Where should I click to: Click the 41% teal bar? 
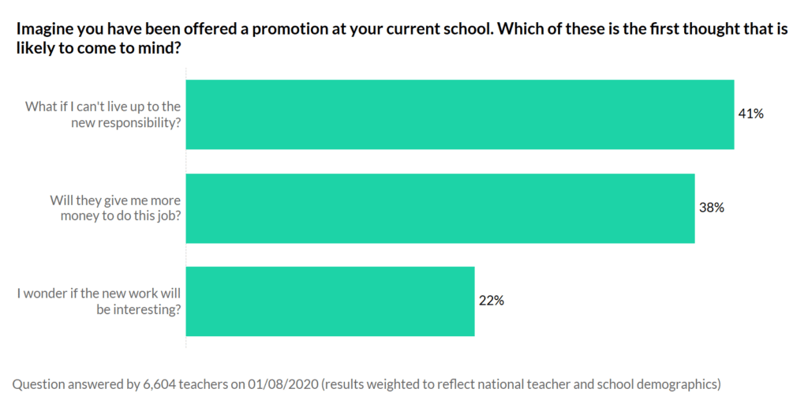(460, 114)
